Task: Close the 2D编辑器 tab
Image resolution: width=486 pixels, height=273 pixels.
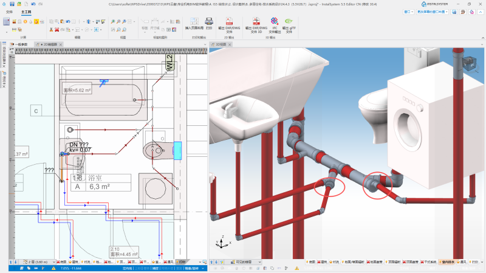Action: (61, 44)
